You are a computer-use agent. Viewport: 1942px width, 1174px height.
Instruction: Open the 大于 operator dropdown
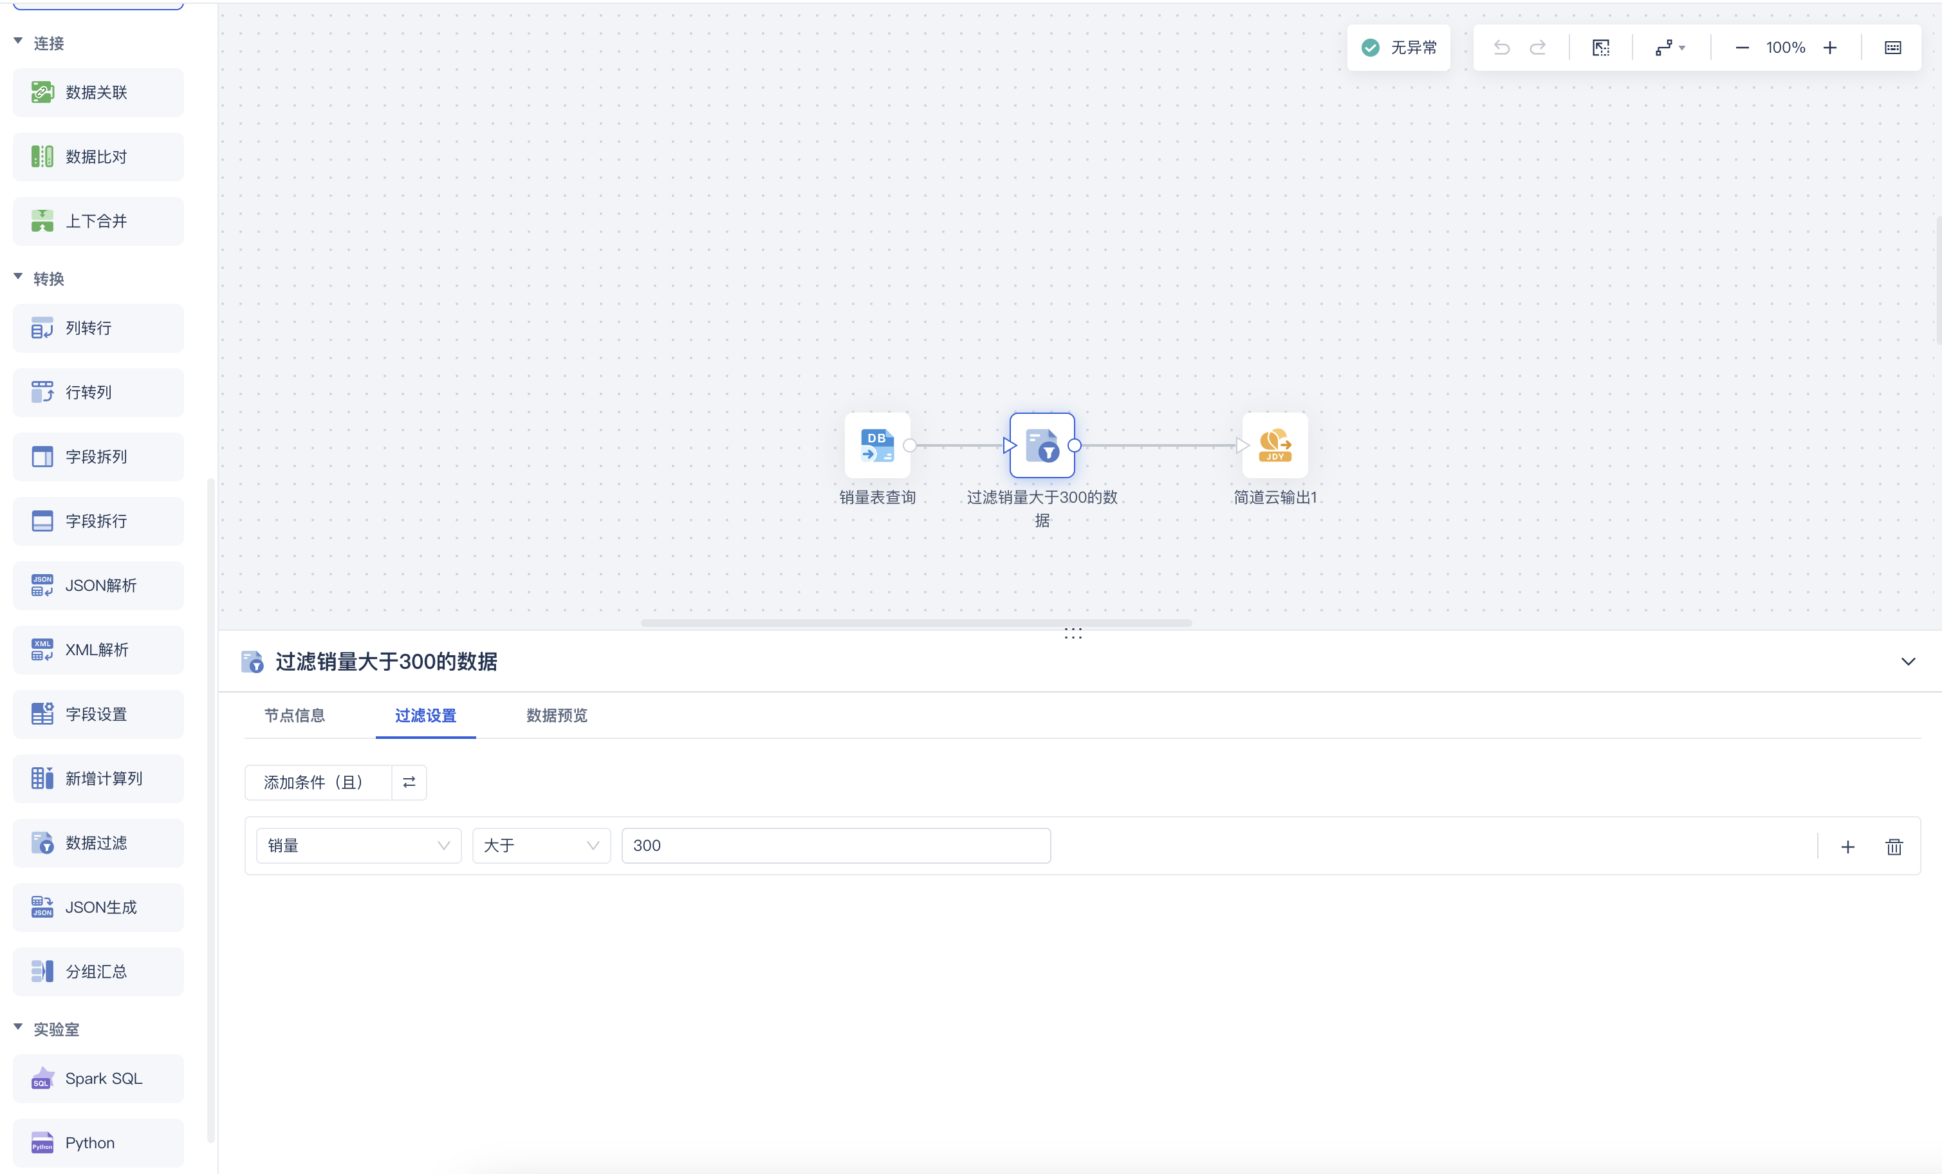pos(541,845)
